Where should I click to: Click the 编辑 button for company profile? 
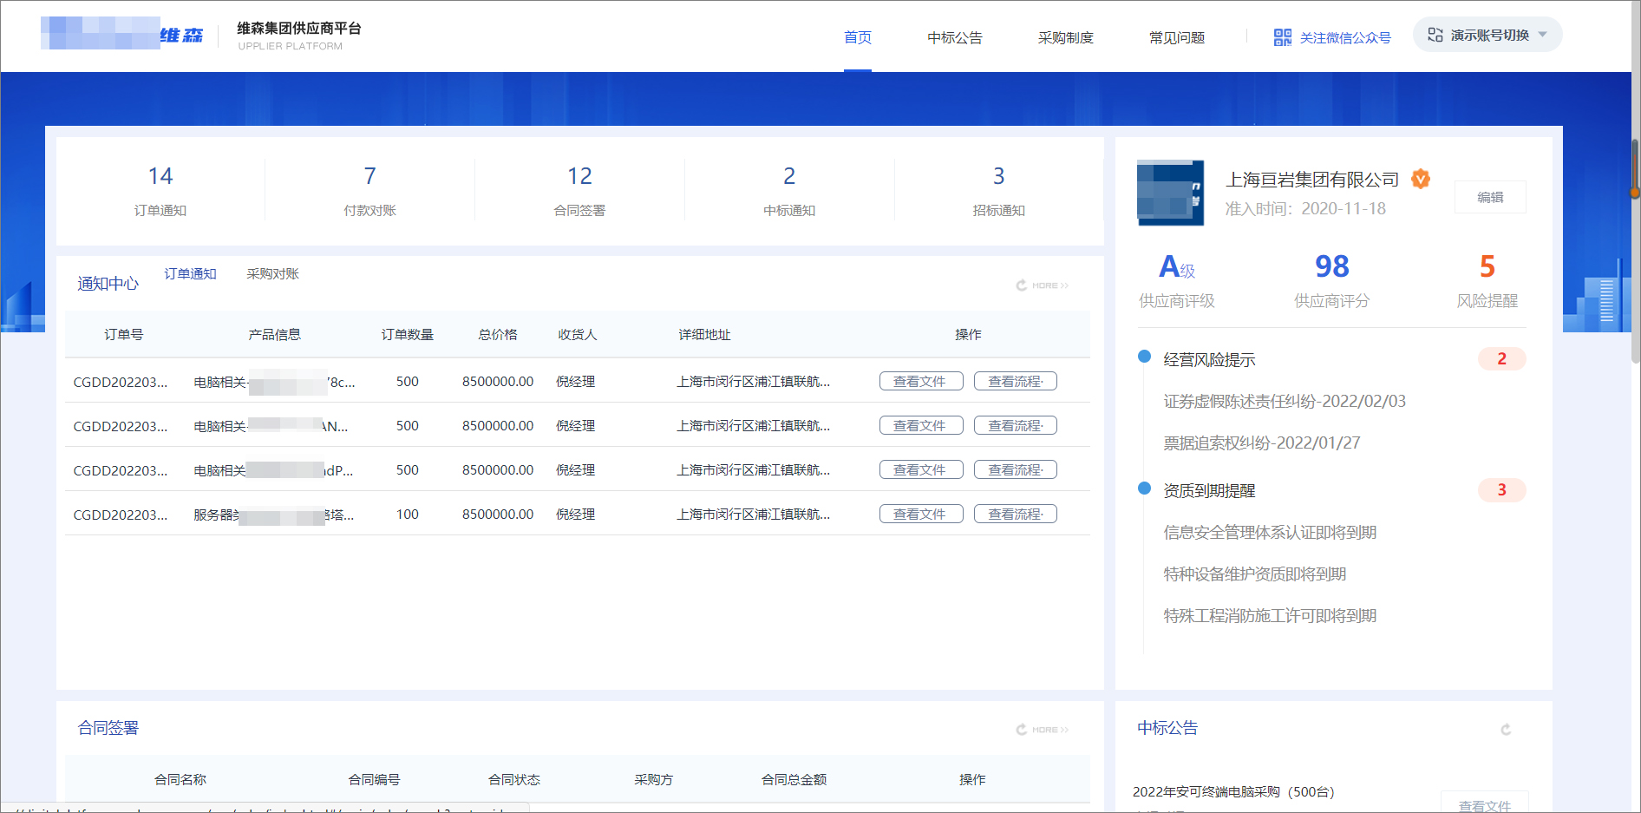[x=1490, y=197]
